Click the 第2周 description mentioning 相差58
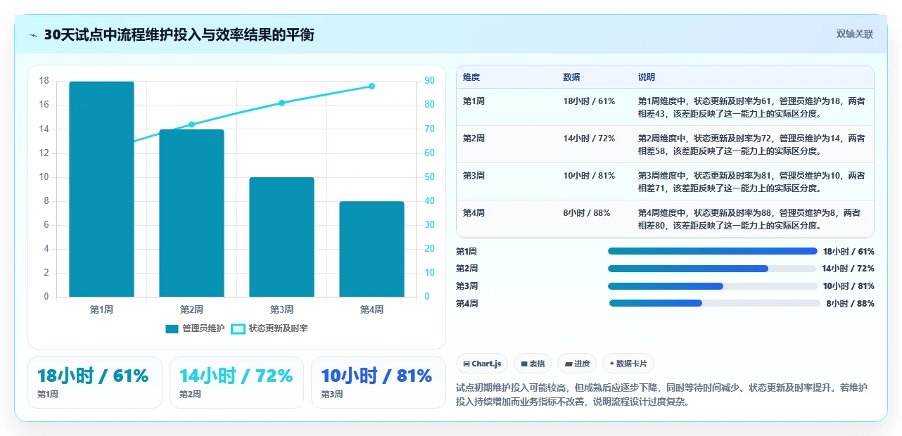 [751, 144]
